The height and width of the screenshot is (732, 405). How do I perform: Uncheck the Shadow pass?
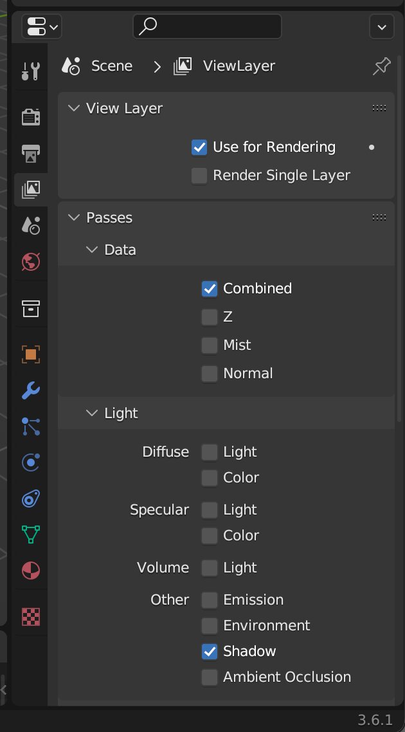coord(210,652)
